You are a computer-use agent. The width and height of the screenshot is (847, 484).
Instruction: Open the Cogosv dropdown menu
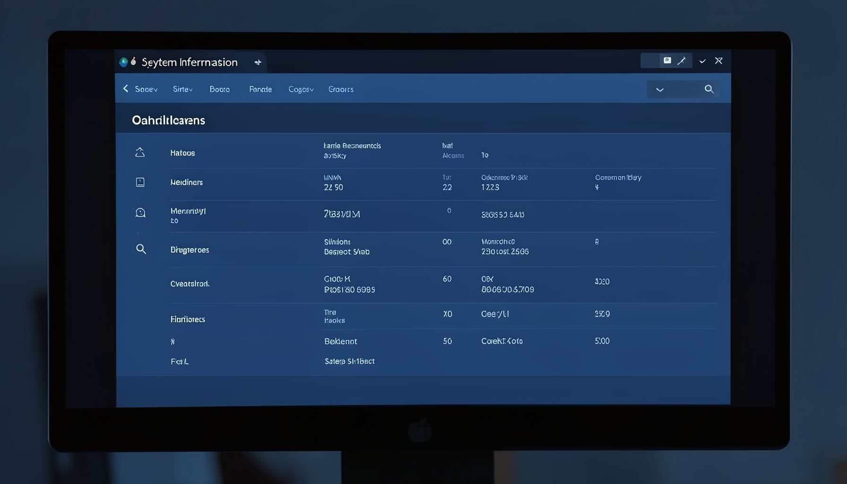(301, 89)
